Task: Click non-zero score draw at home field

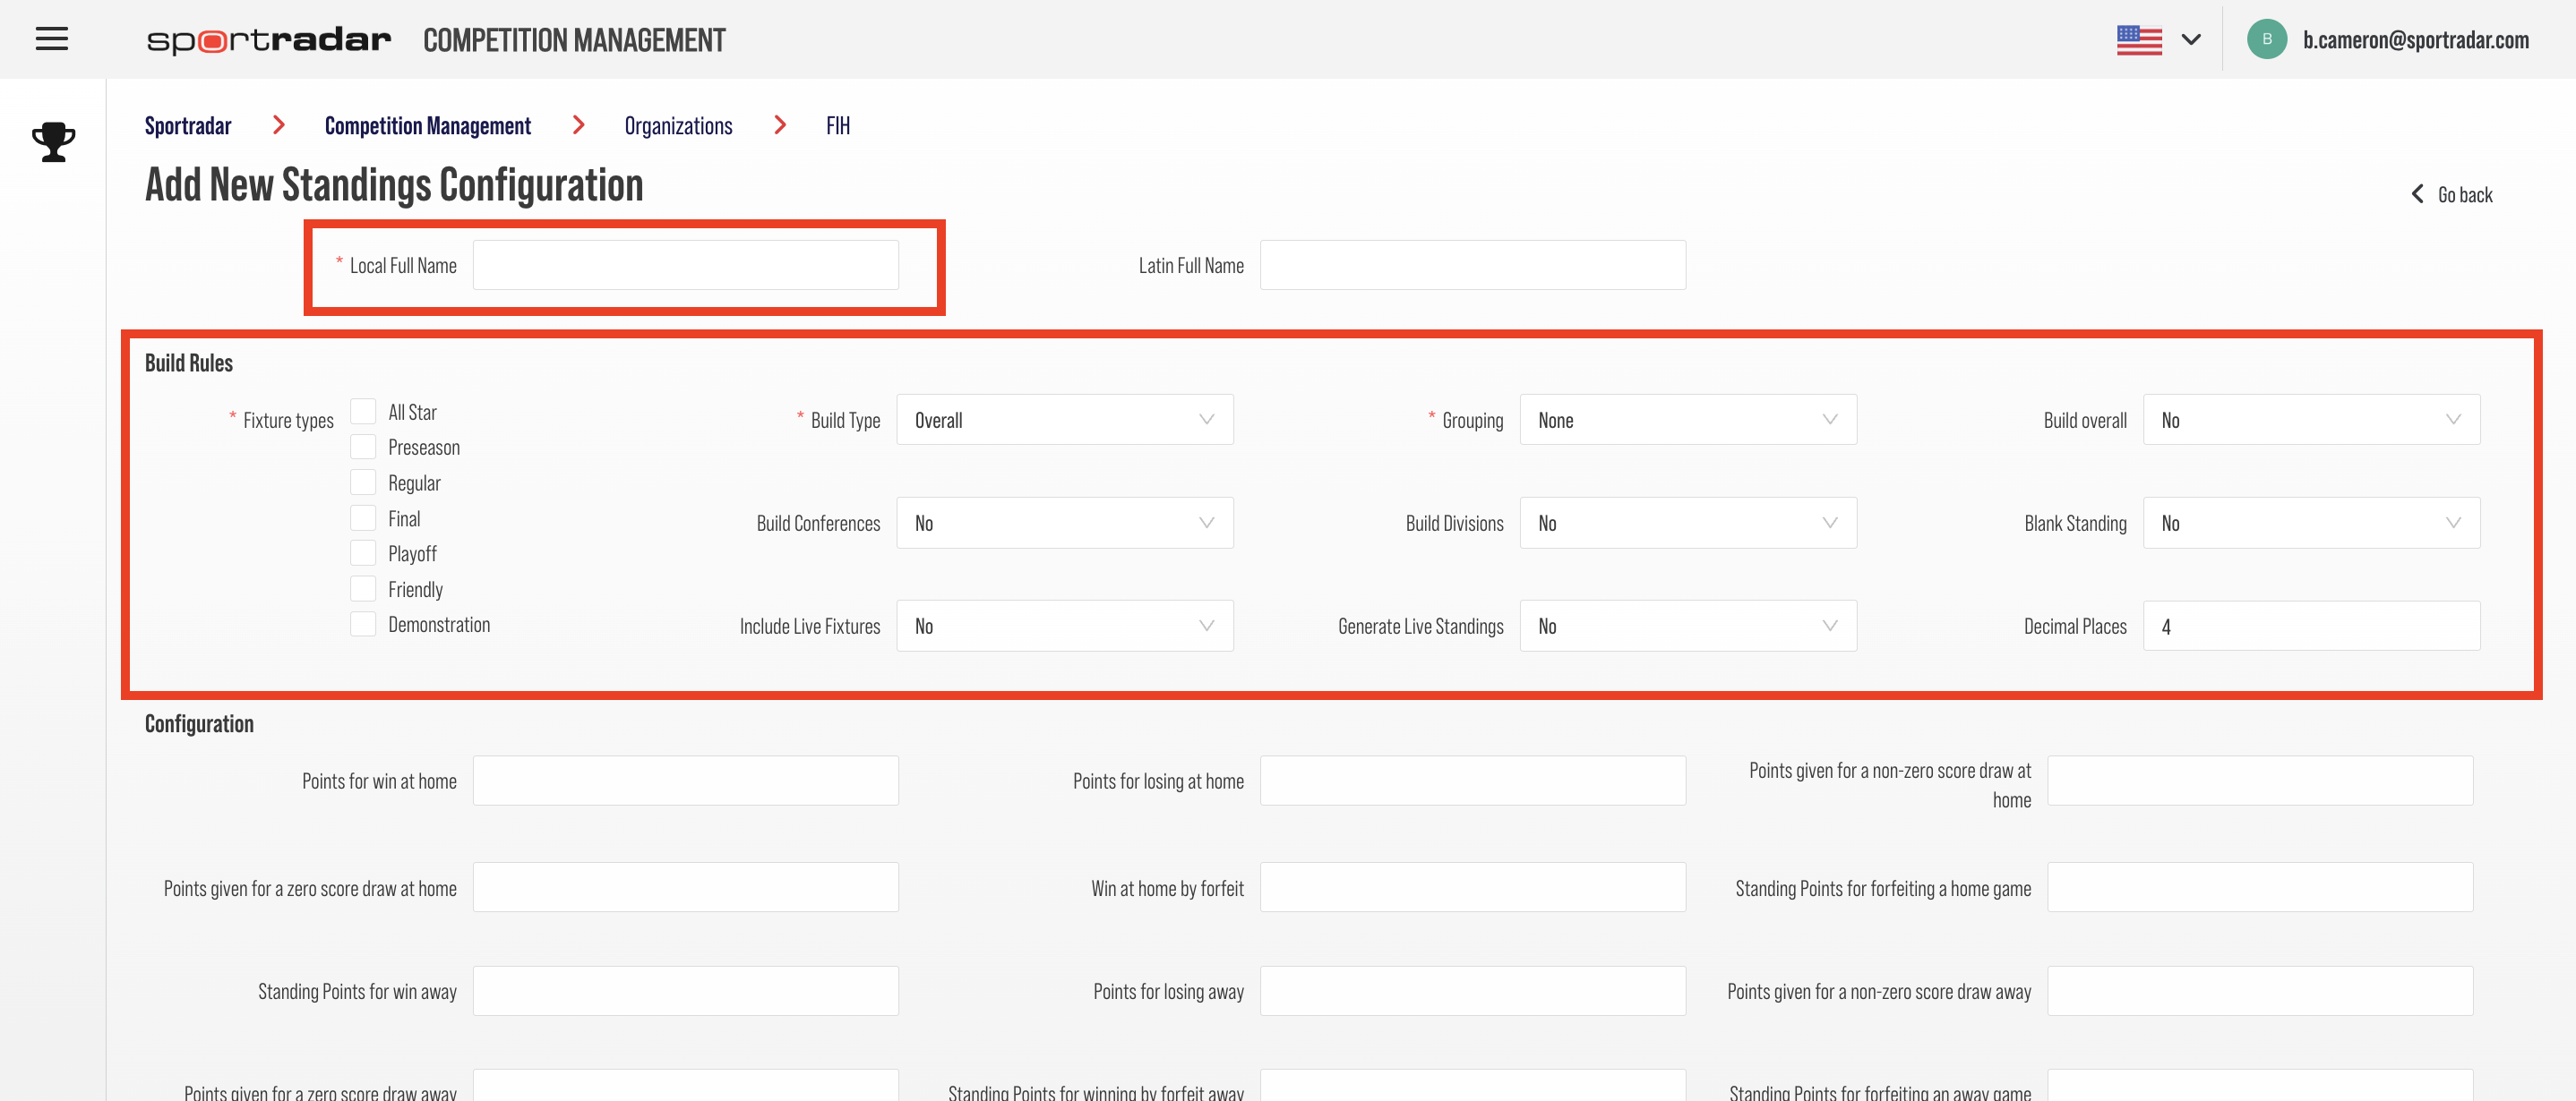Action: coord(2260,781)
